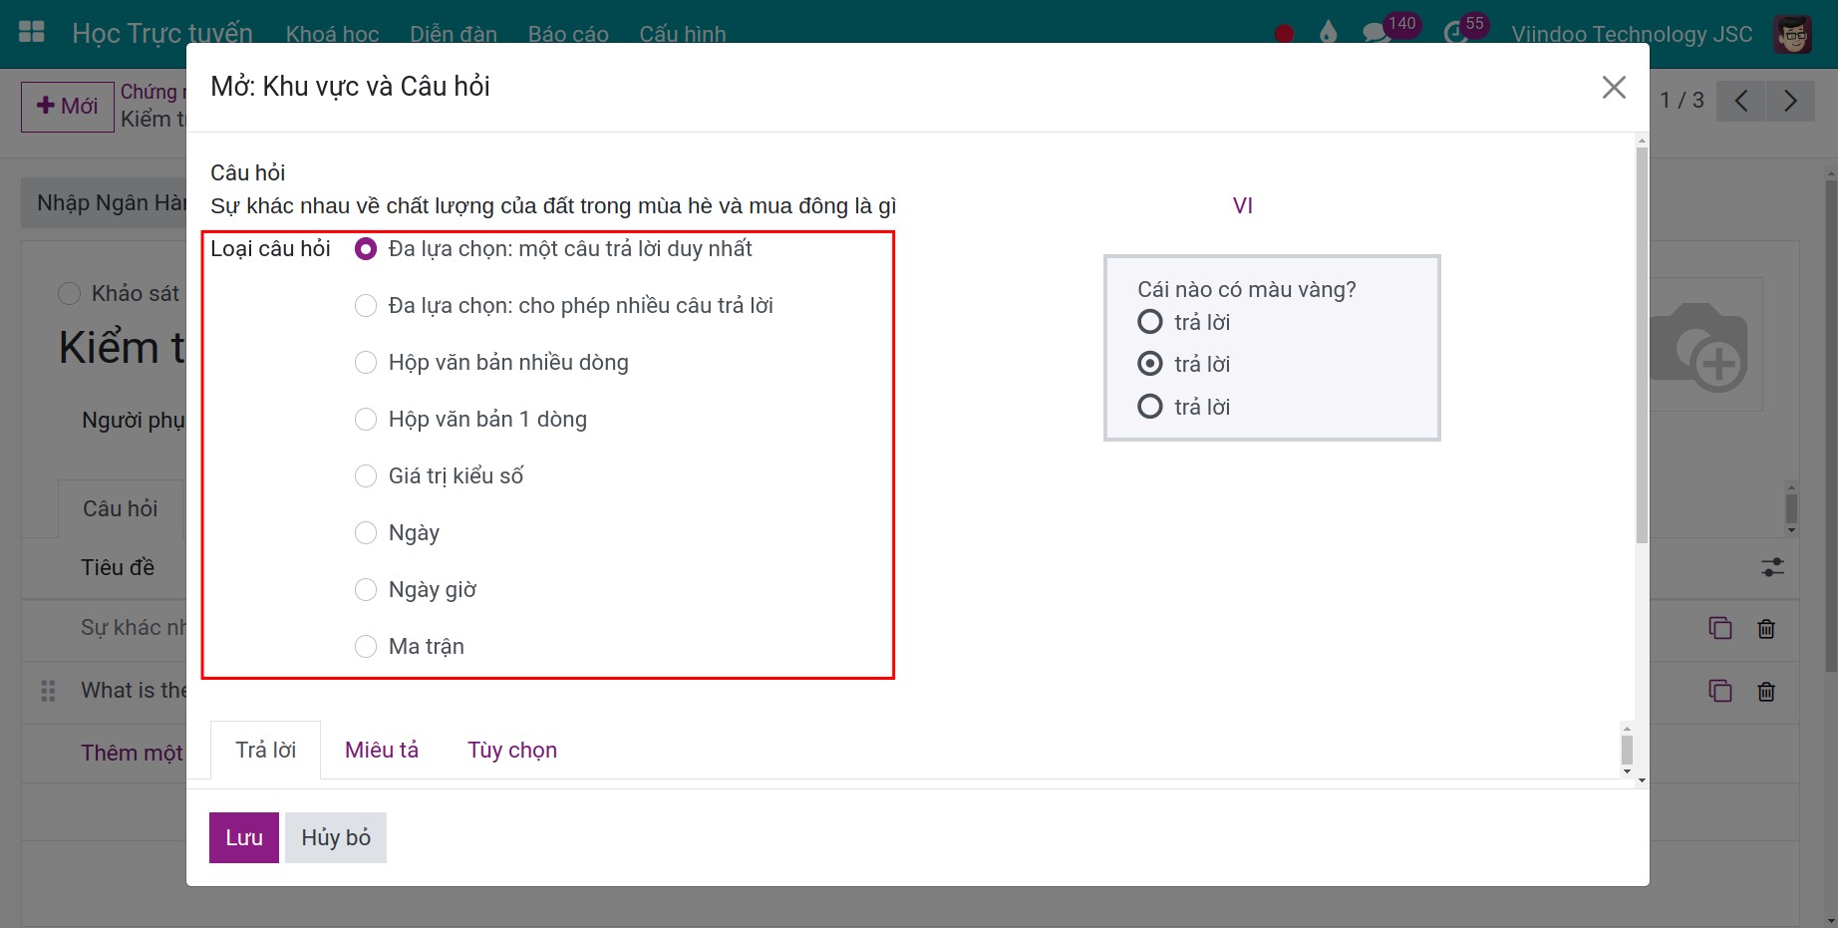This screenshot has height=928, width=1838.
Task: Switch to the Trả lời tab
Action: click(x=265, y=750)
